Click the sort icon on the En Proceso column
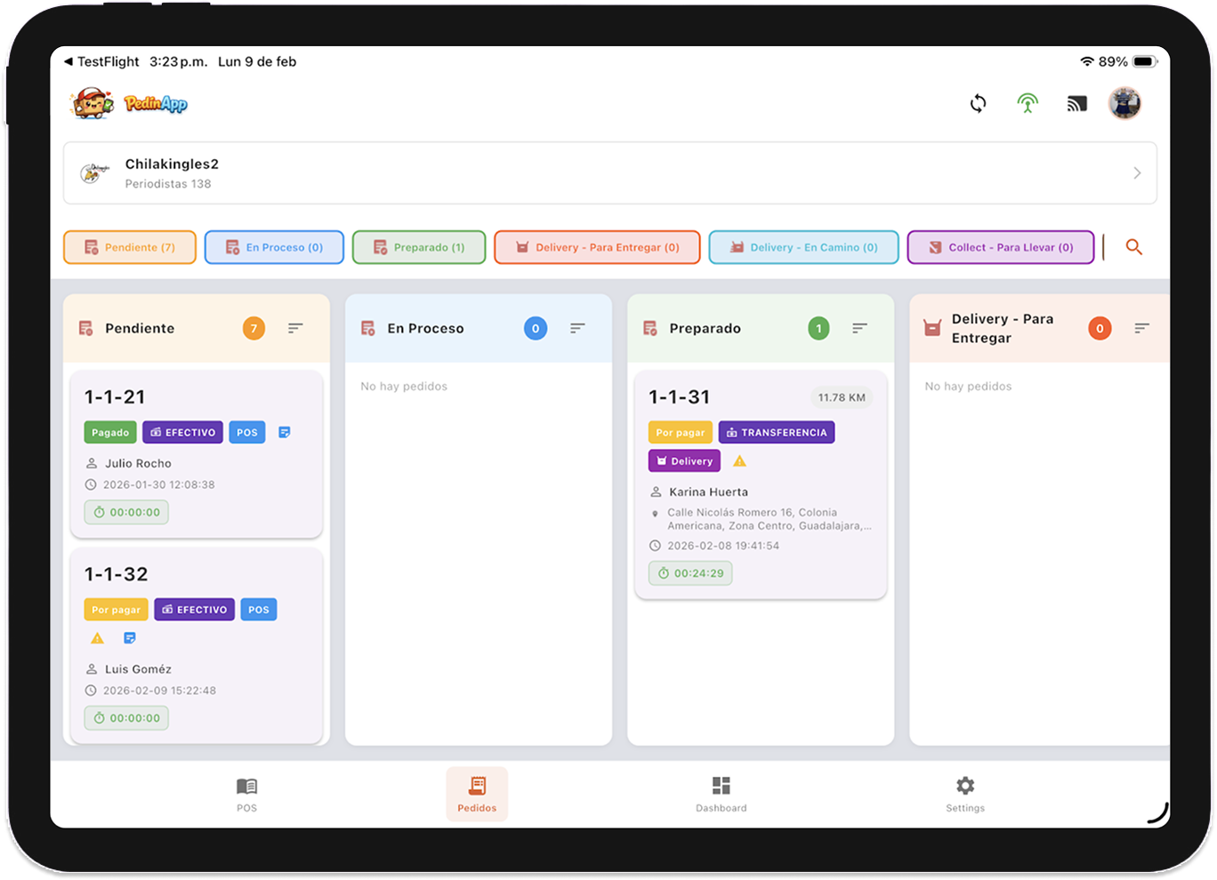The height and width of the screenshot is (880, 1217). tap(577, 328)
